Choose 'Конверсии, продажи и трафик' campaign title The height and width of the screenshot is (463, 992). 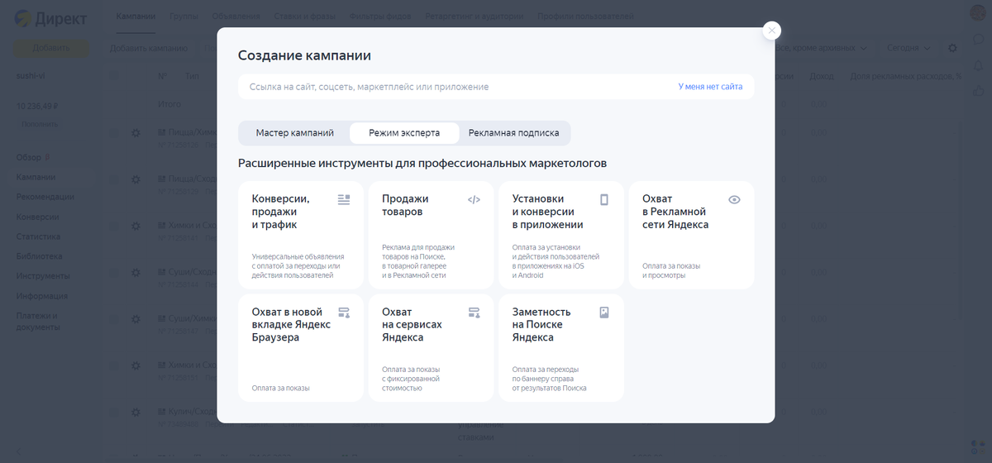(281, 212)
